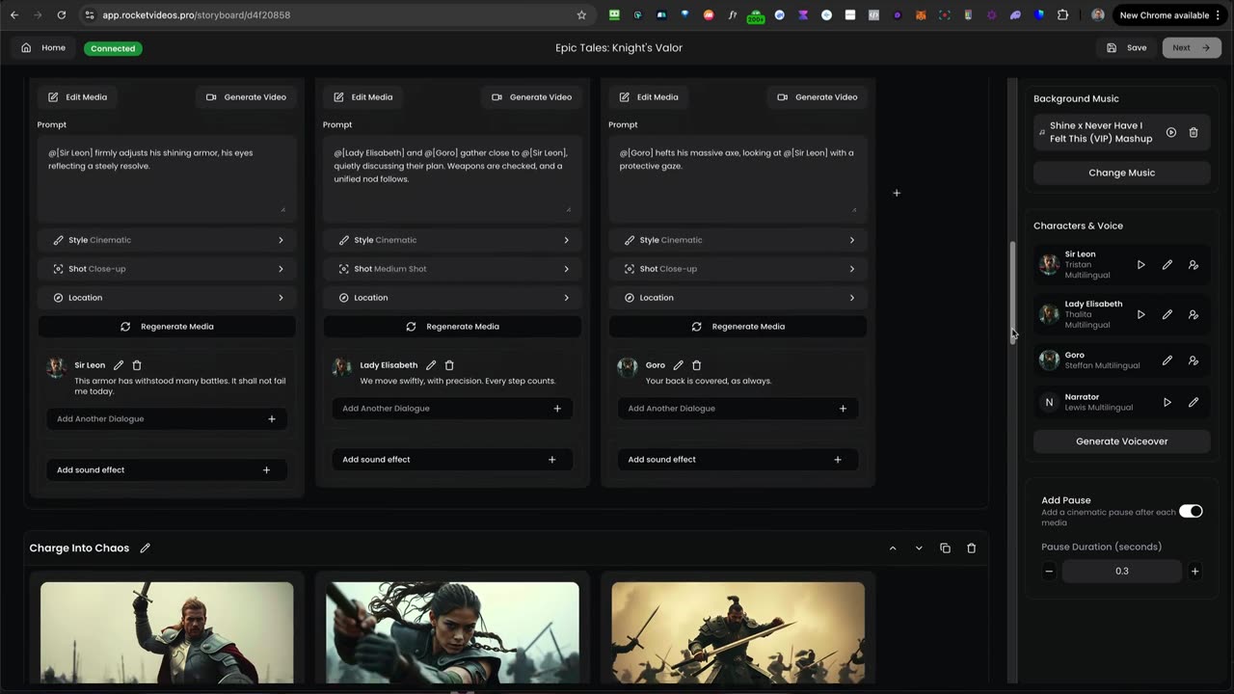Edit Sir Leon's dialogue with pencil icon
Screen dimensions: 1234x694
(119, 365)
